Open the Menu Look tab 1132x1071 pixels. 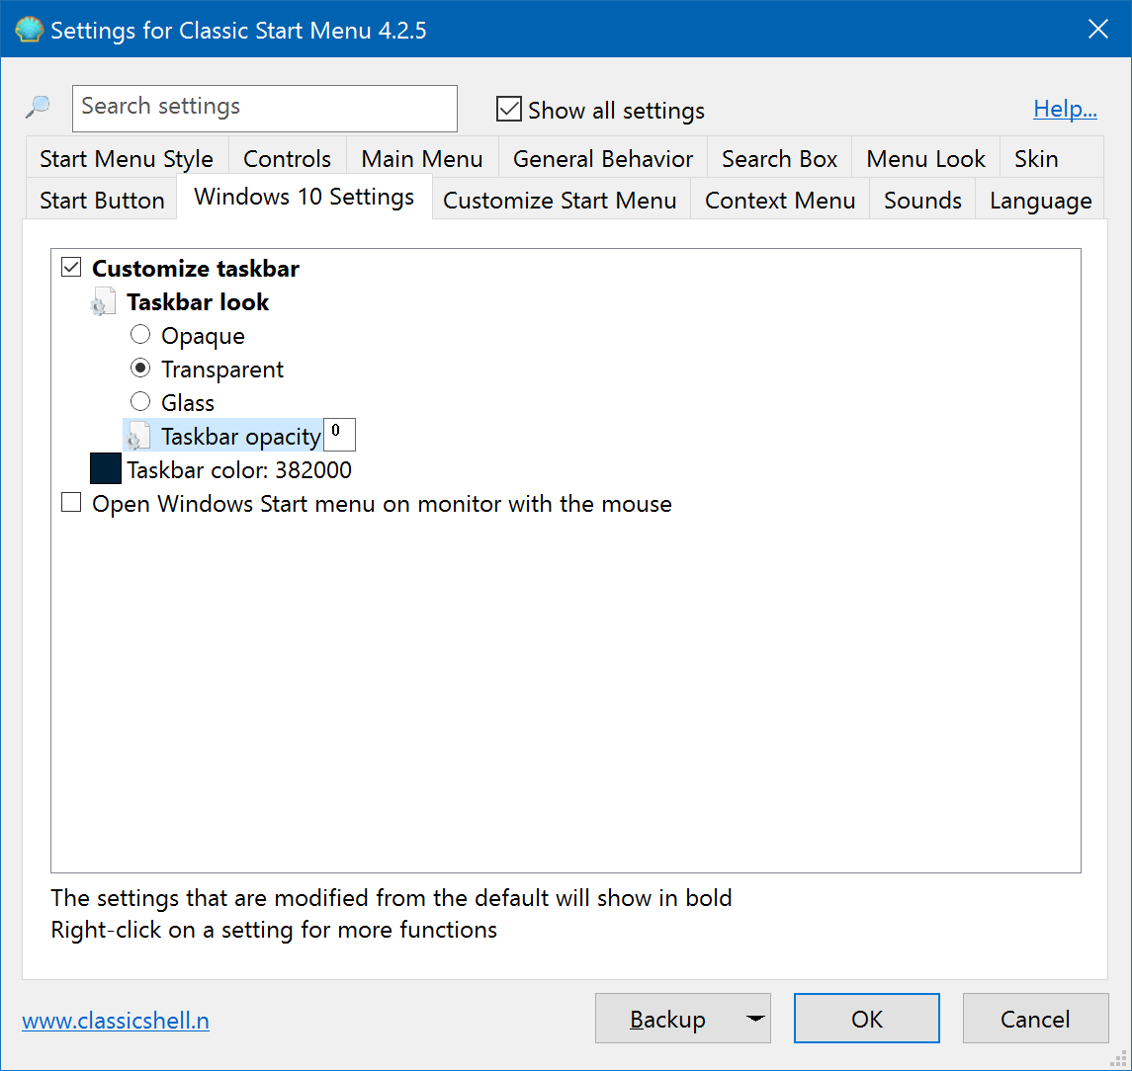925,158
